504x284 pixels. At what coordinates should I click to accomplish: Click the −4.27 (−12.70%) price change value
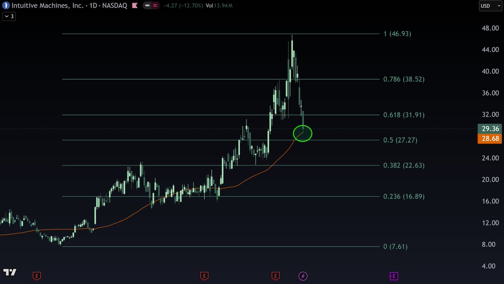tap(184, 6)
